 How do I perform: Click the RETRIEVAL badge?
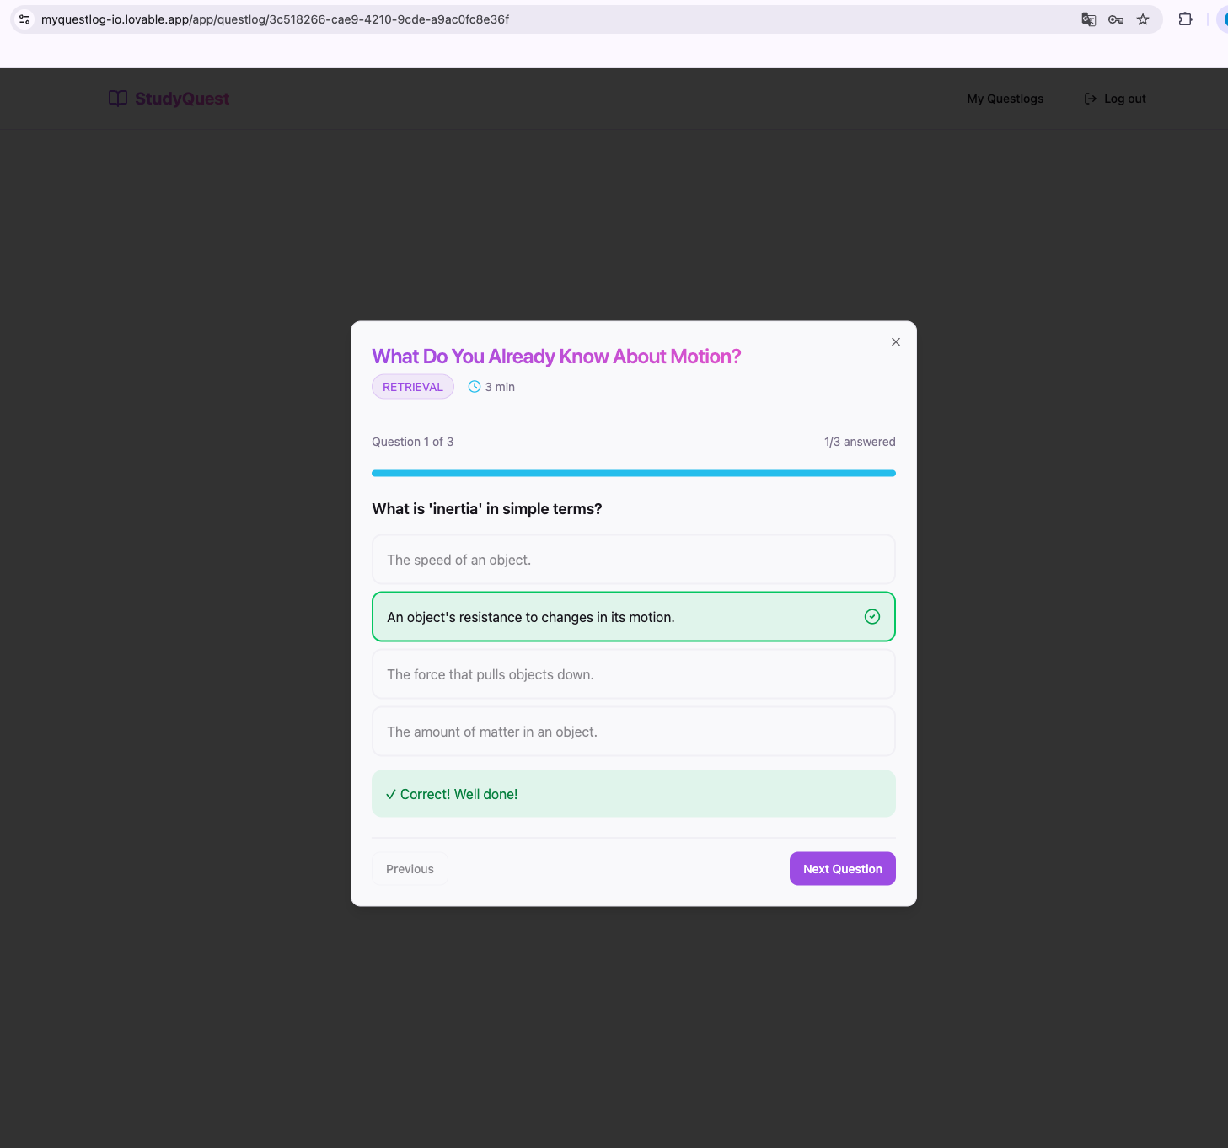tap(413, 387)
